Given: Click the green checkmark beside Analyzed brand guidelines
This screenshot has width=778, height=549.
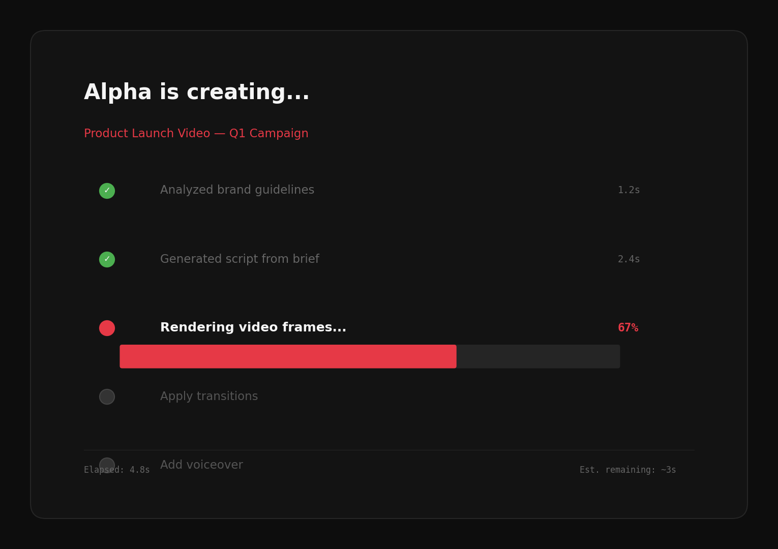Looking at the screenshot, I should pos(107,191).
